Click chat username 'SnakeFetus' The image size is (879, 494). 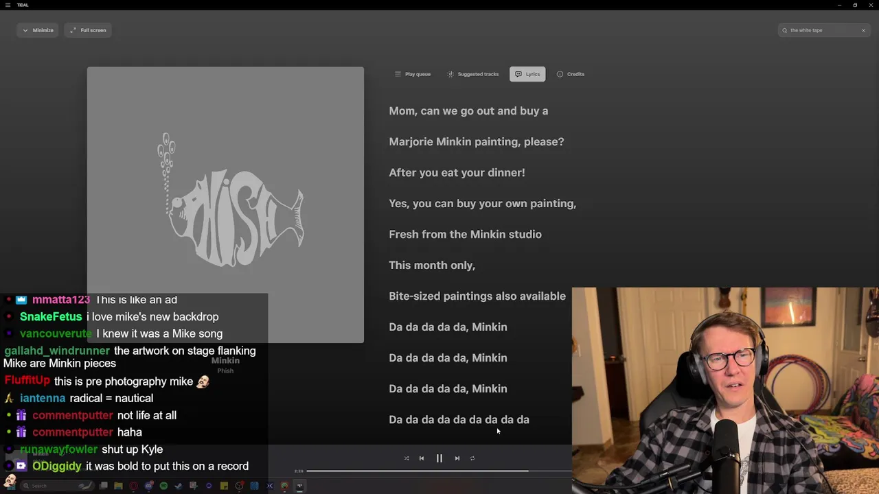(51, 317)
